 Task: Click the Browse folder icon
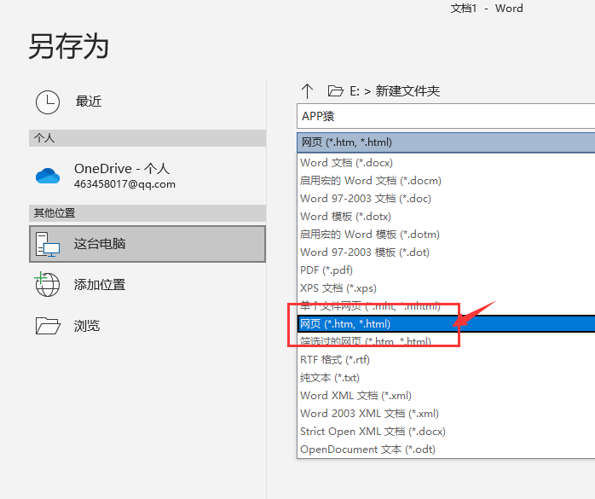(x=48, y=326)
